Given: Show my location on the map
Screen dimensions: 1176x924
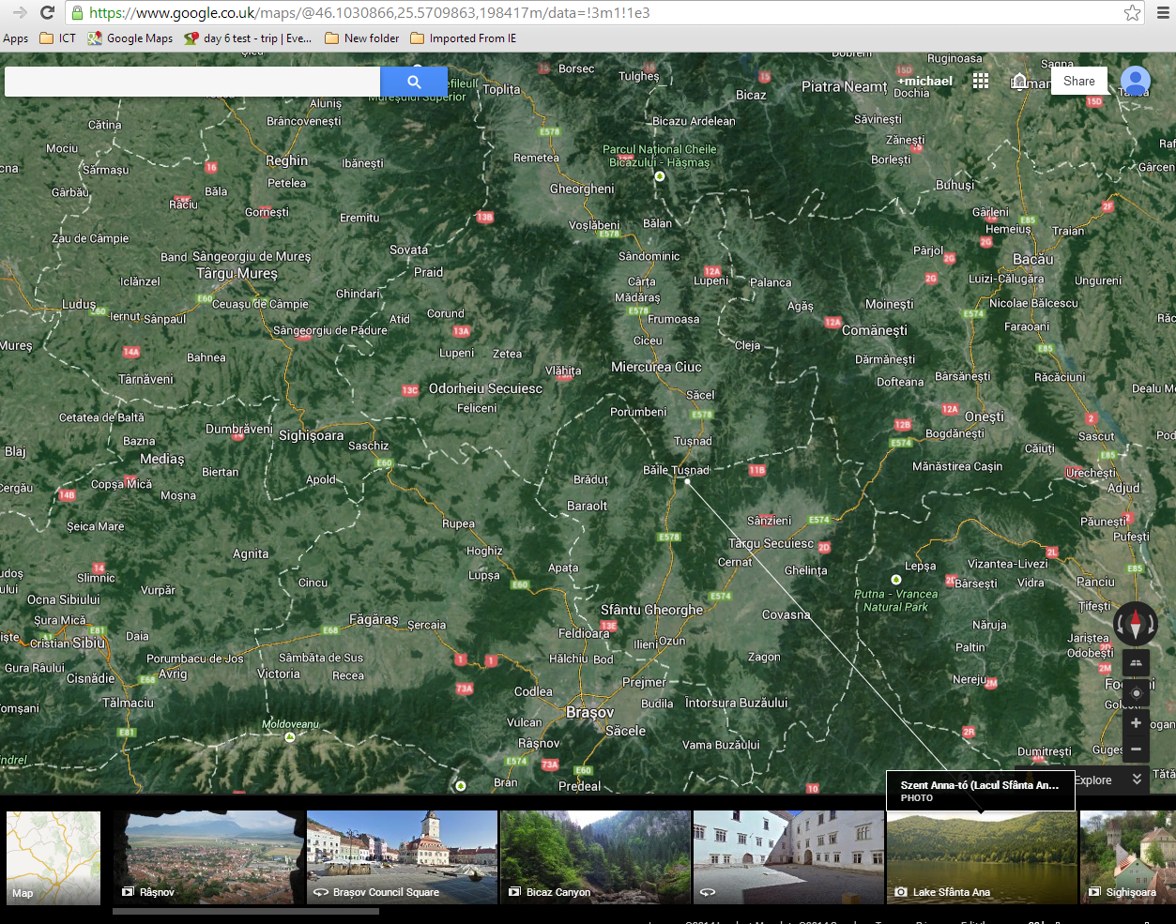Looking at the screenshot, I should pos(1136,692).
